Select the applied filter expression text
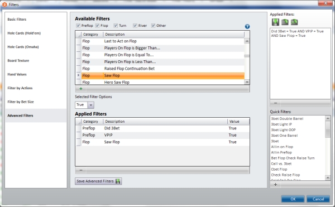Screen dimensions: 335x207 click(x=298, y=33)
